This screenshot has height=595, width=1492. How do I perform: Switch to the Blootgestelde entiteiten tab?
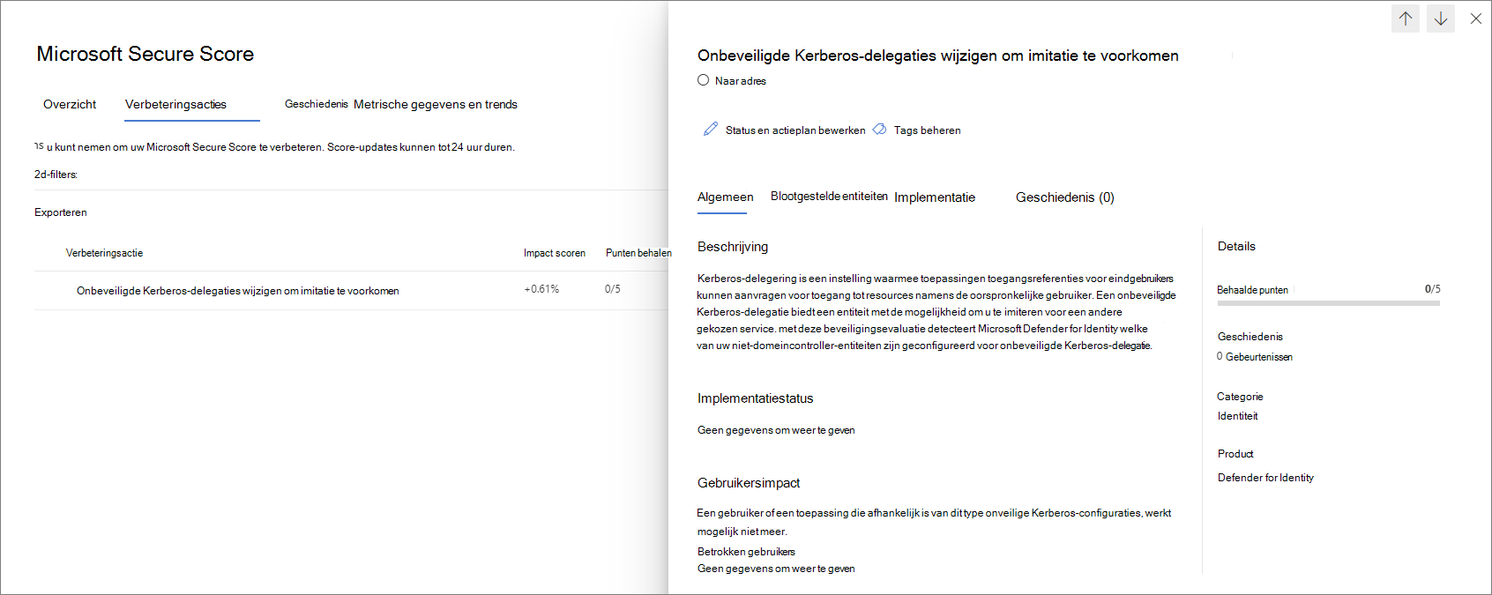829,197
